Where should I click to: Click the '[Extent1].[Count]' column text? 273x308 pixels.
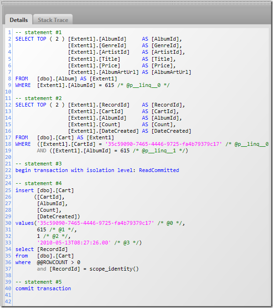[94, 124]
